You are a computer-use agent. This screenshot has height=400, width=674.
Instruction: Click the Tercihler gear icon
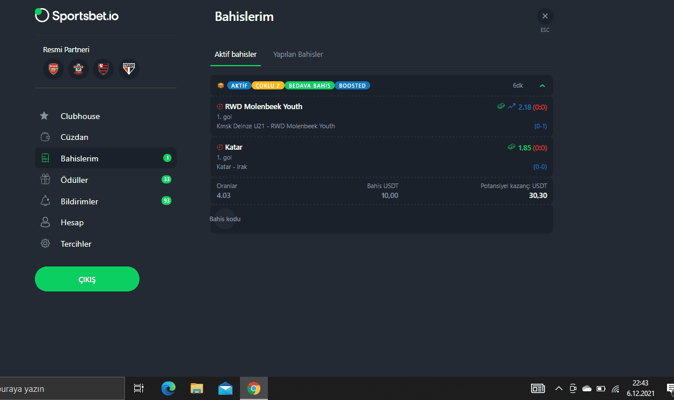[45, 244]
